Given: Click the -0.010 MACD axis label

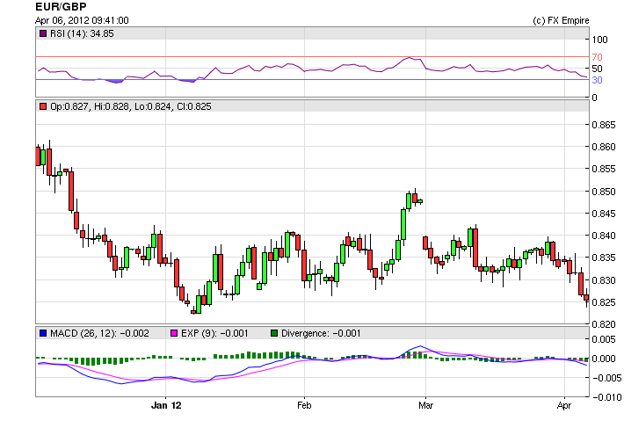Looking at the screenshot, I should coord(606,397).
